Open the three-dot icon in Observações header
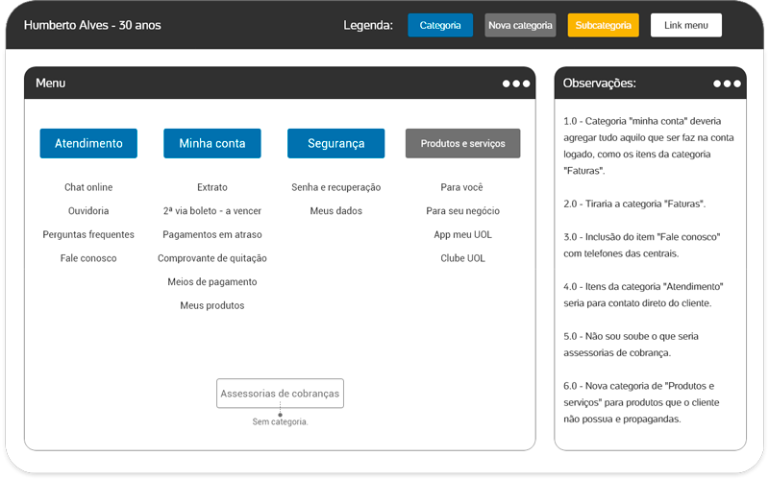 coord(727,84)
